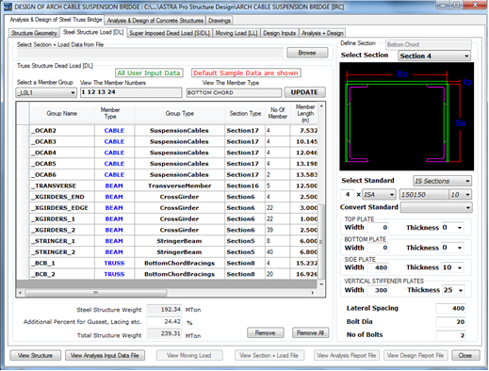
Task: Go to Moving Load [LL] tab
Action: 236,33
